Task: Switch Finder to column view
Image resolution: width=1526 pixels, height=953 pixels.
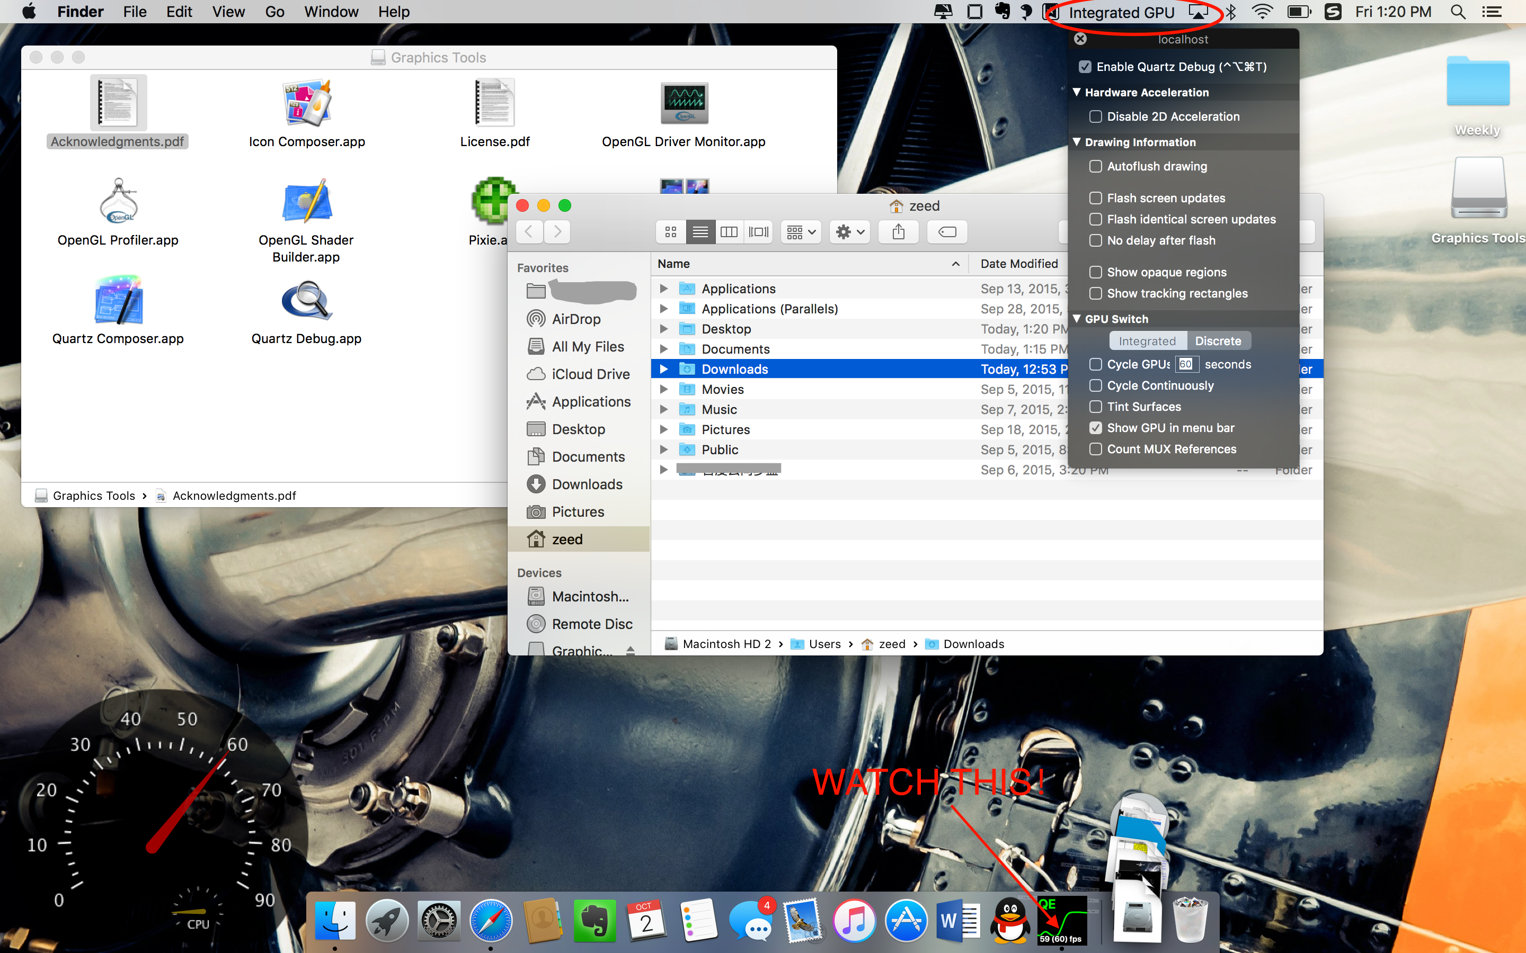Action: pyautogui.click(x=729, y=232)
